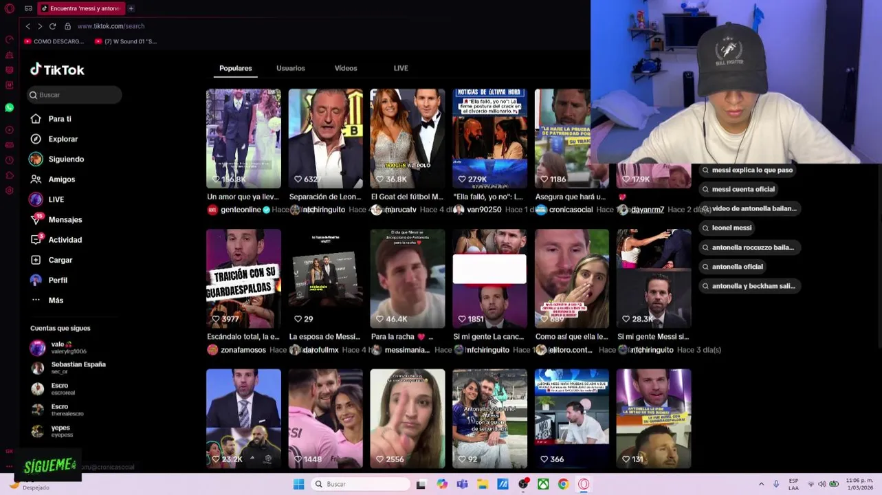
Task: Switch to the LIVE results tab
Action: [401, 68]
